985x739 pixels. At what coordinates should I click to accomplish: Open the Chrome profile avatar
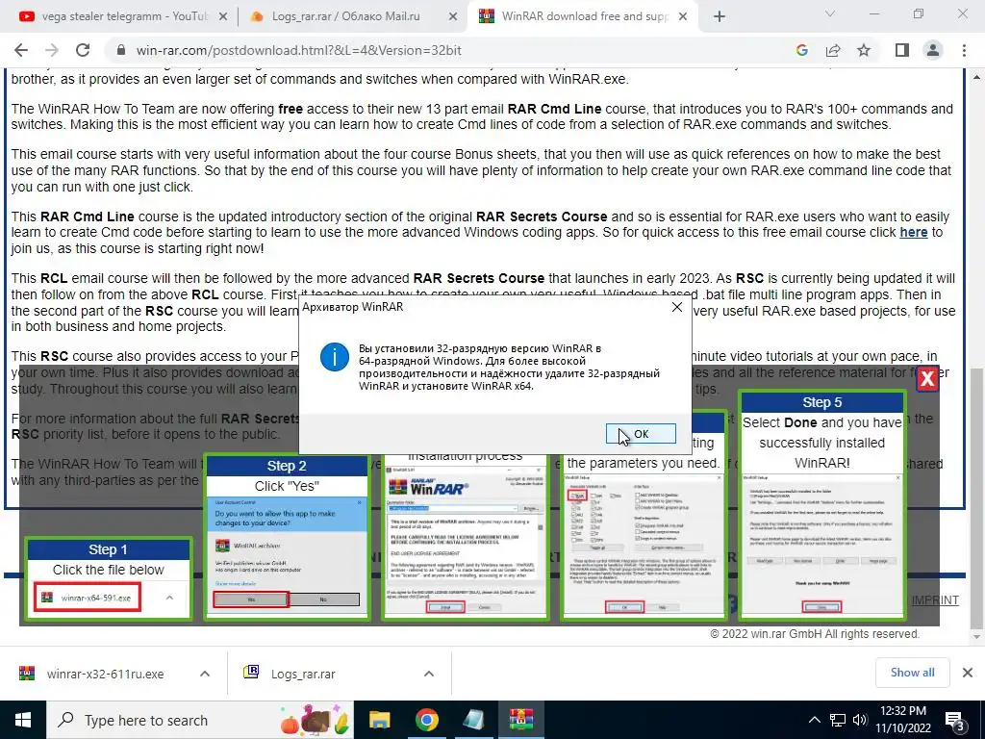[x=933, y=50]
